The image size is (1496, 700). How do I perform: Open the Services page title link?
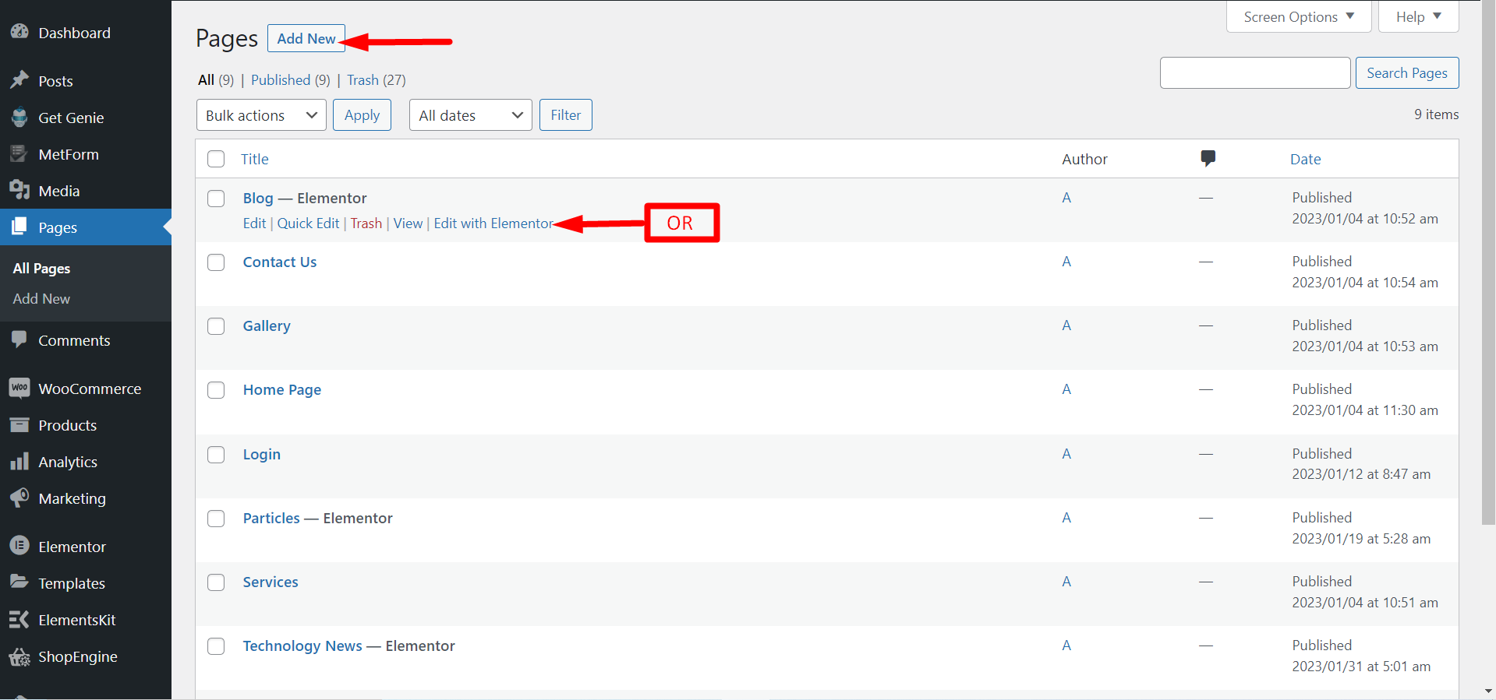(x=271, y=582)
